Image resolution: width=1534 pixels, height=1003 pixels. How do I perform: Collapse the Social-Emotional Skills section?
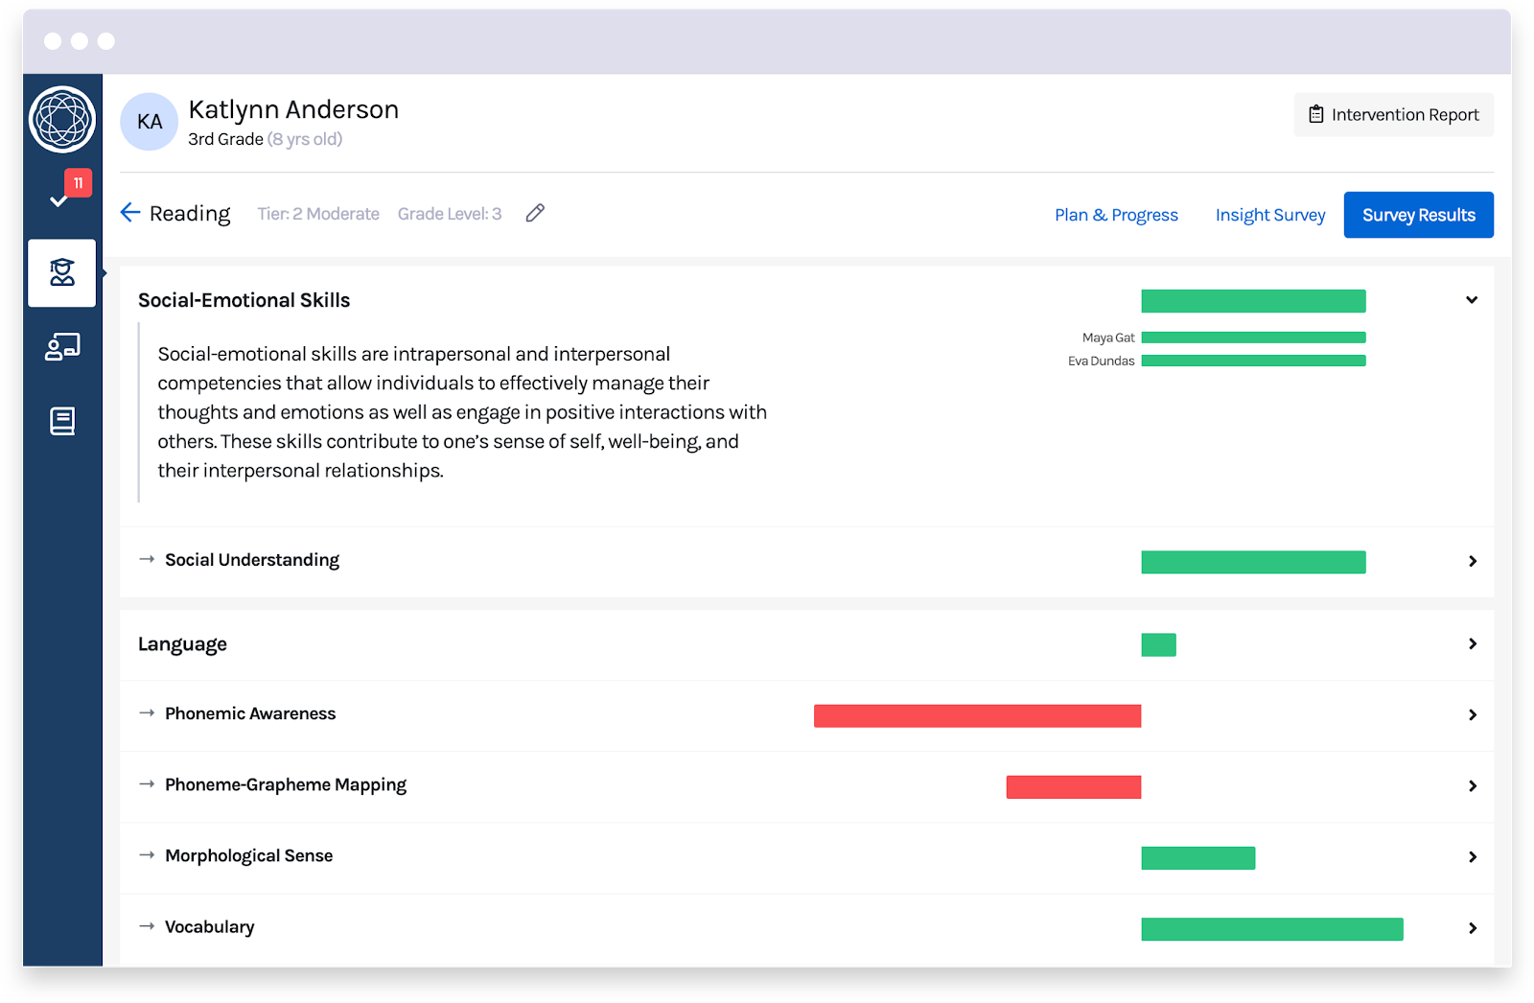click(1471, 300)
